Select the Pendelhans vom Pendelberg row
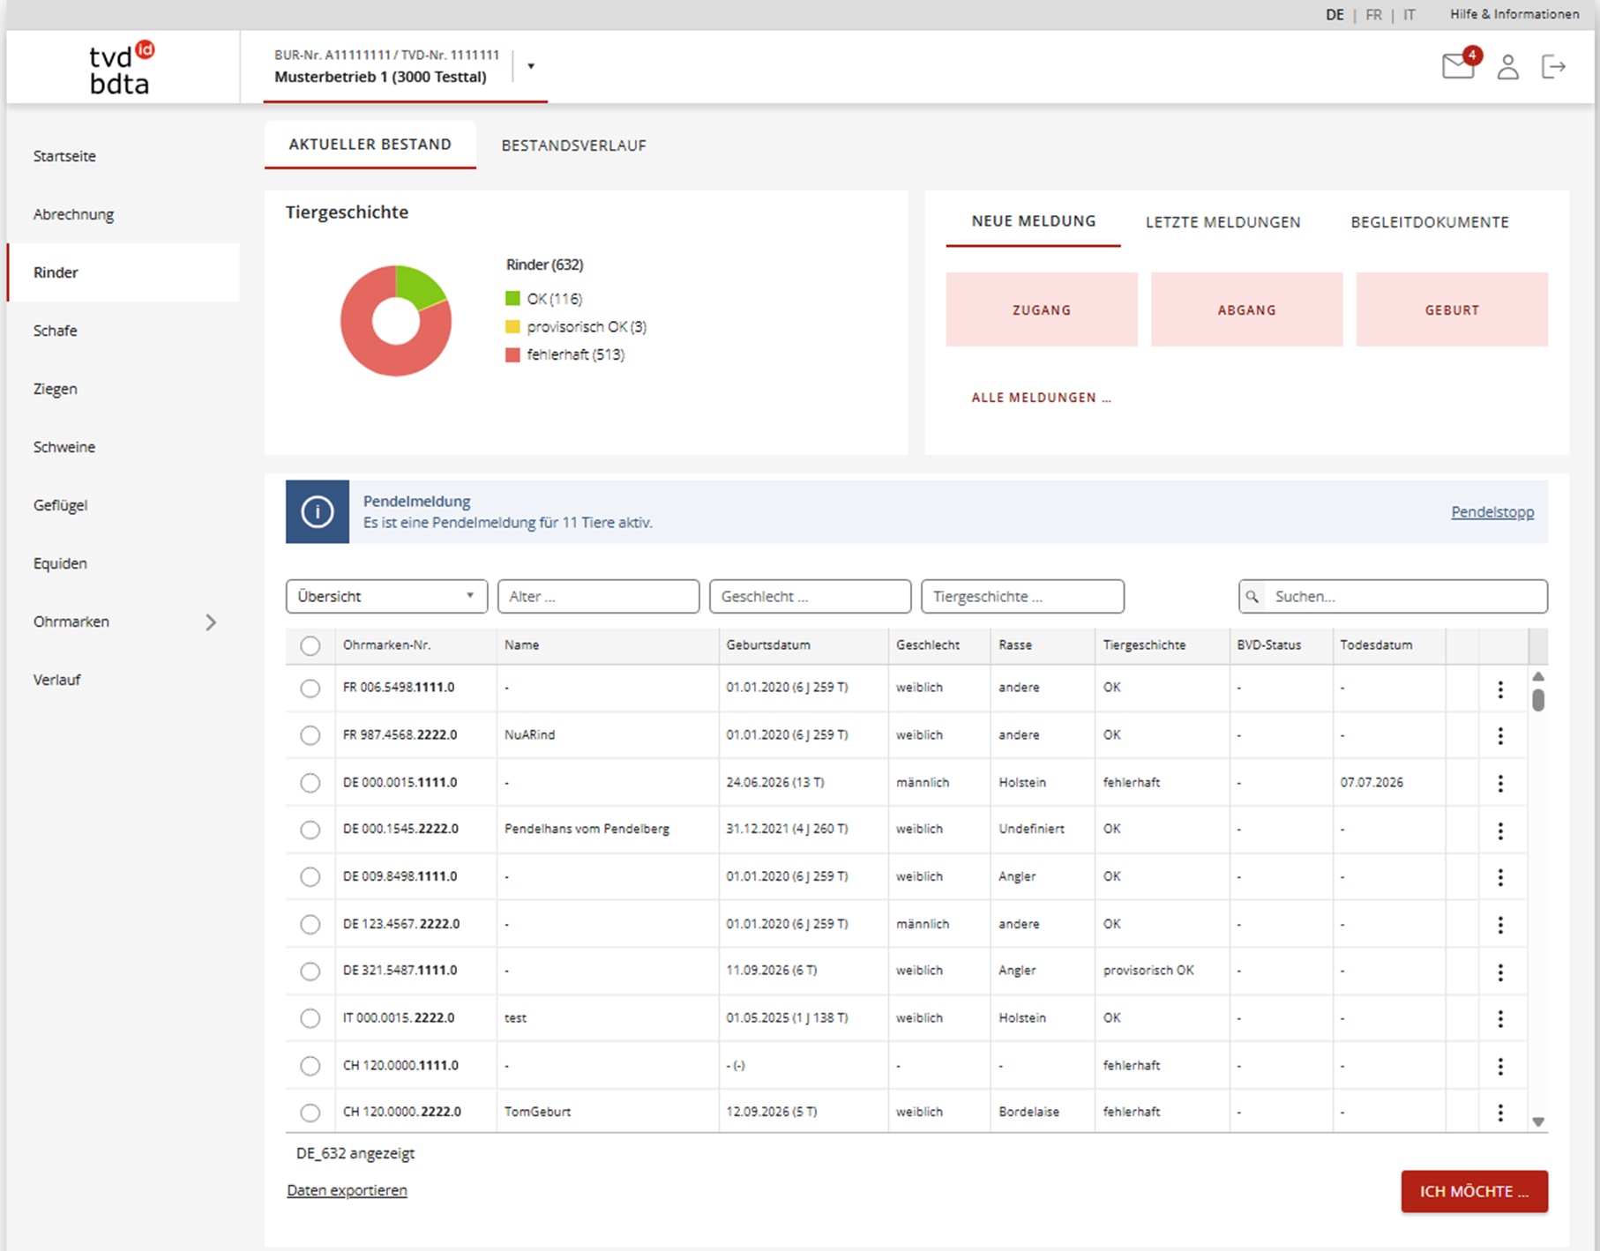This screenshot has height=1251, width=1600. (x=310, y=830)
